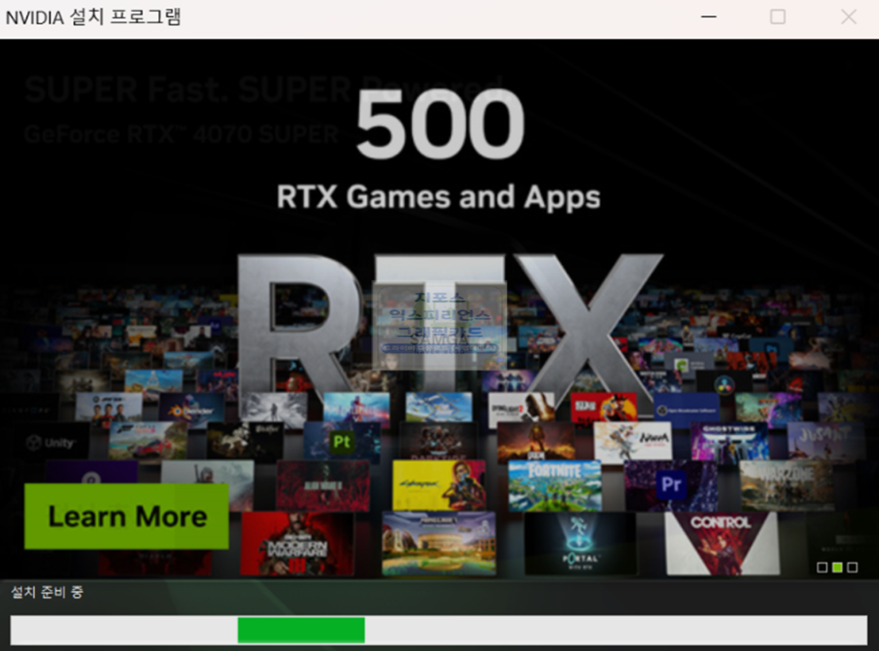Click the "RTX Games and Apps" headline
879x651 pixels.
coord(438,197)
